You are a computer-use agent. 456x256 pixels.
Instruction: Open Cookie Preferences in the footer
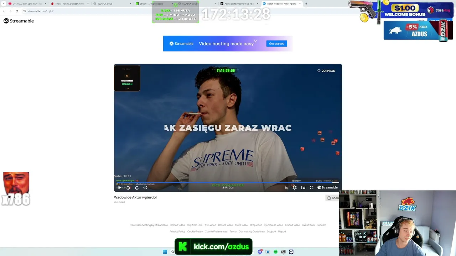pyautogui.click(x=216, y=231)
